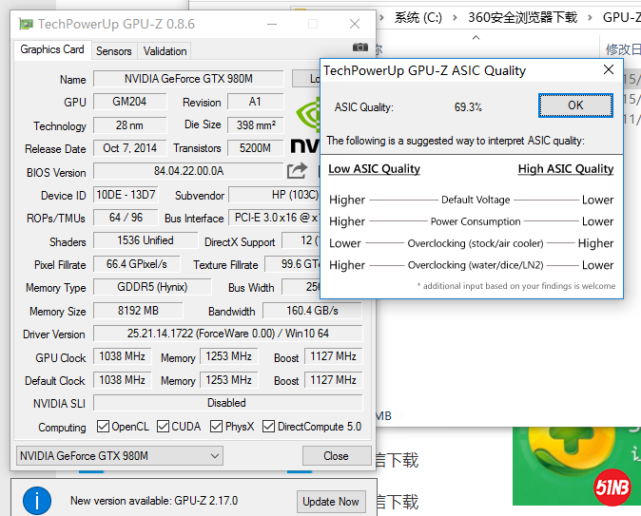Click the Device ID field 10DE - 13D7
This screenshot has width=641, height=516.
[126, 195]
